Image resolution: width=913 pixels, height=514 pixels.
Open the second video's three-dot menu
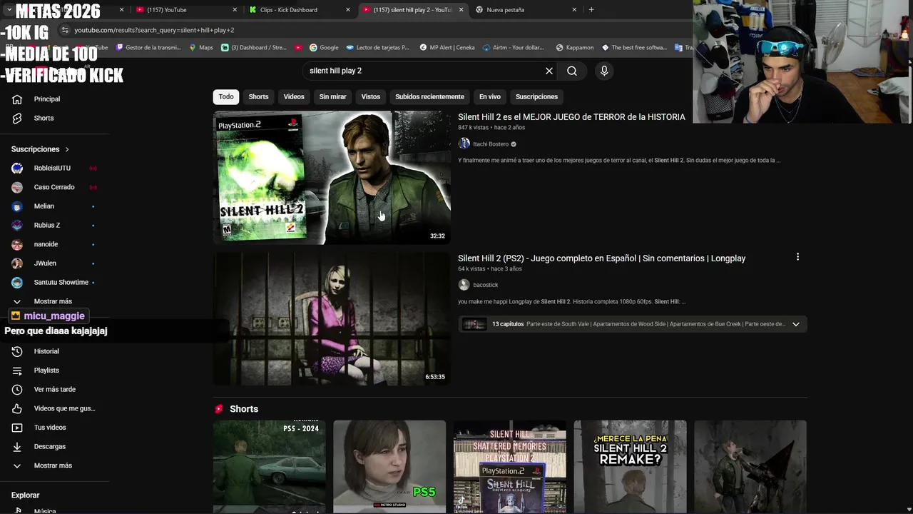click(x=797, y=257)
